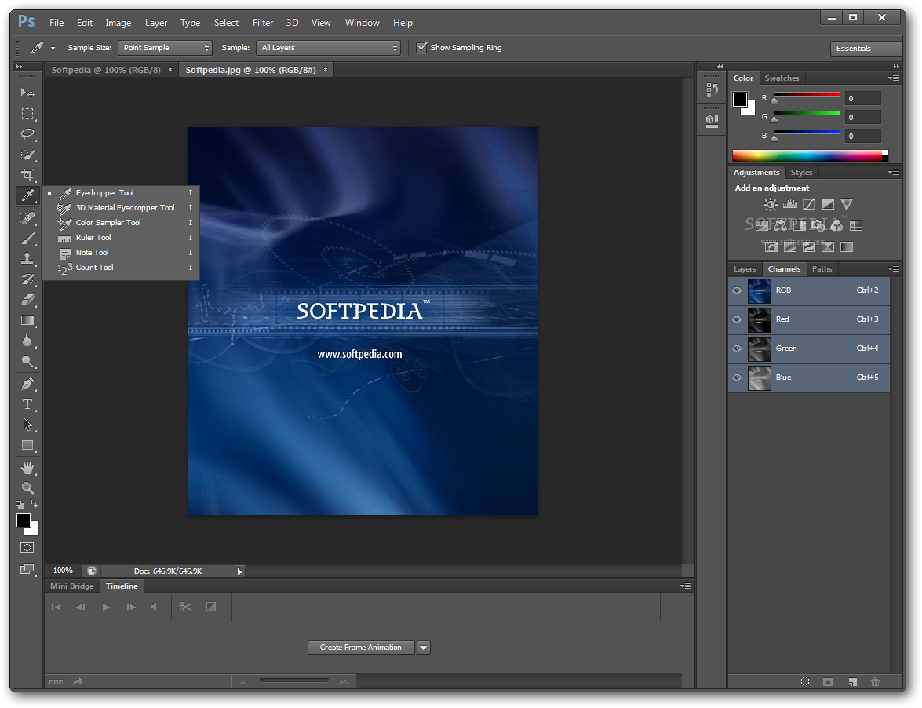Viewport: 922px width, 708px height.
Task: Select the Hand tool
Action: 27,468
